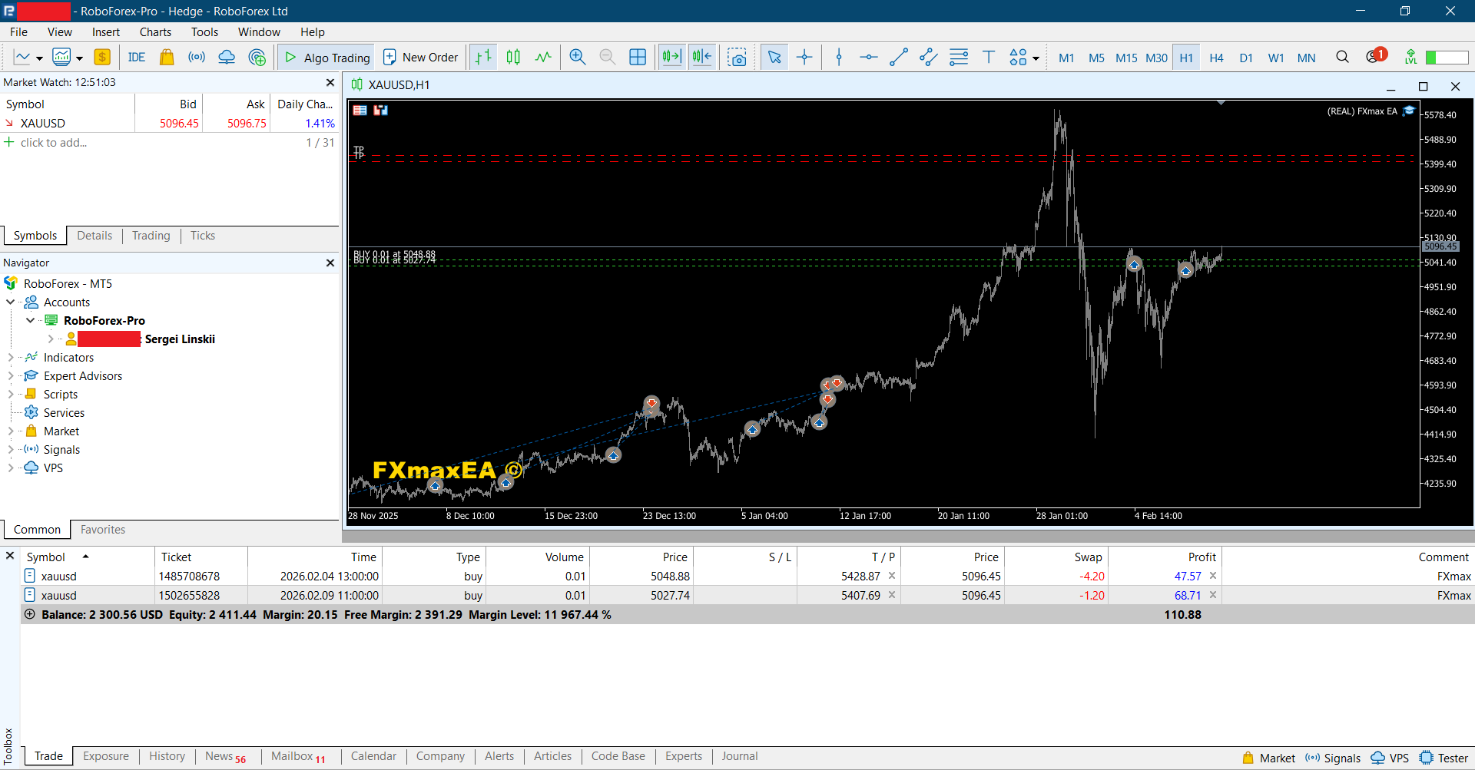Tile chart windows with grid icon
The image size is (1475, 770).
tap(638, 57)
